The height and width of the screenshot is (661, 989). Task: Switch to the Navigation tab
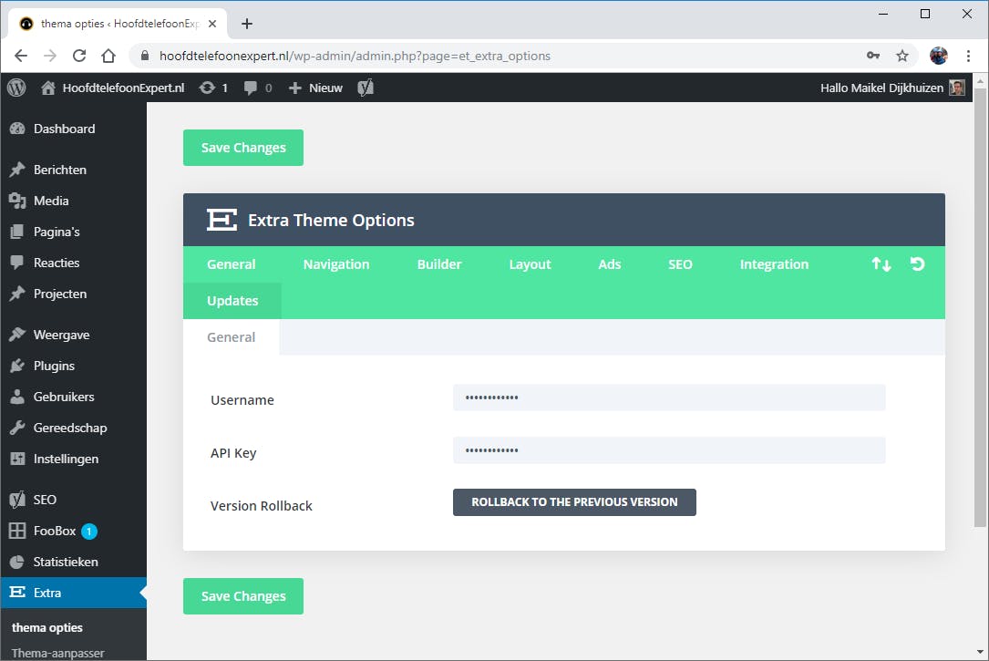pyautogui.click(x=336, y=264)
